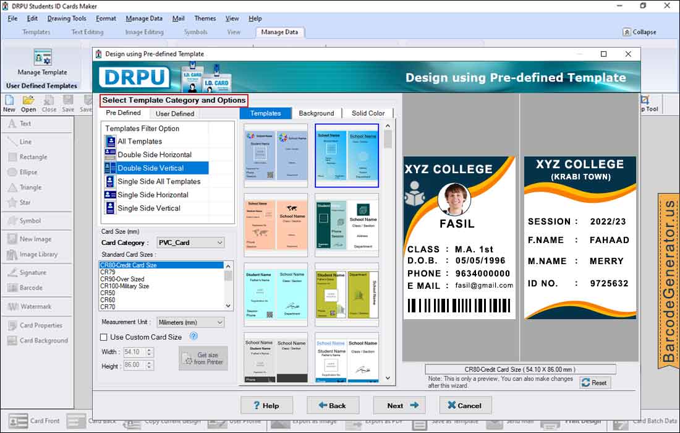This screenshot has width=680, height=433.
Task: Select the Triangle shape tool
Action: point(25,187)
